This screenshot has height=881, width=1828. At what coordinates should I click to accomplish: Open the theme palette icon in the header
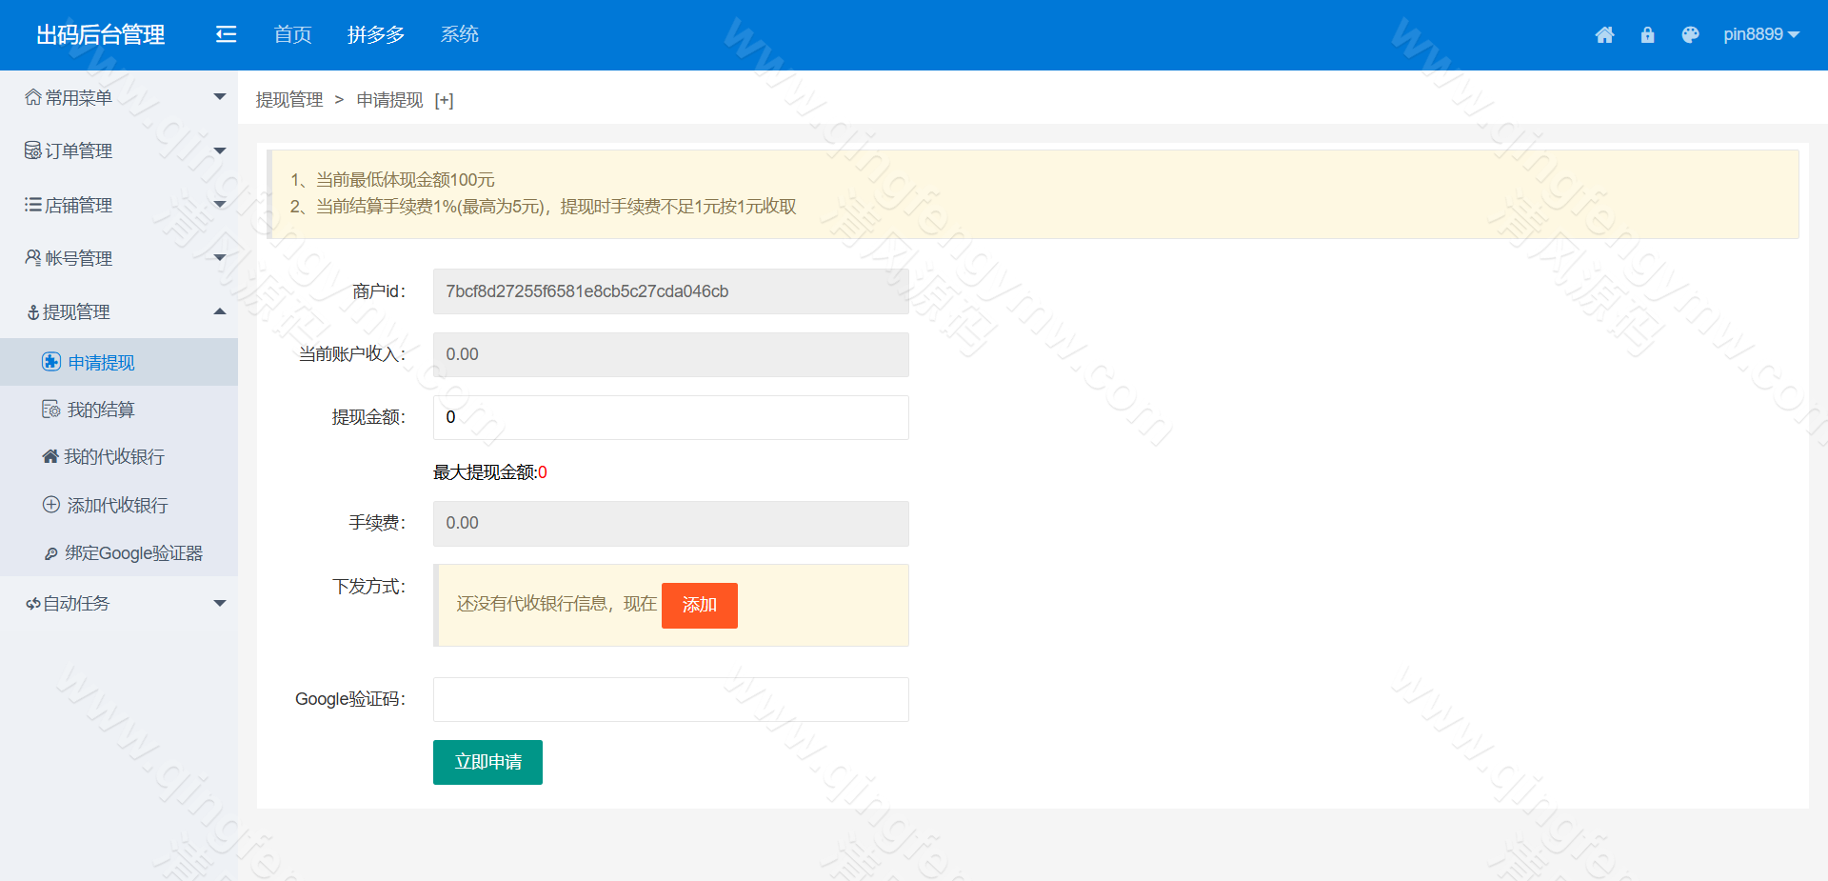coord(1691,34)
